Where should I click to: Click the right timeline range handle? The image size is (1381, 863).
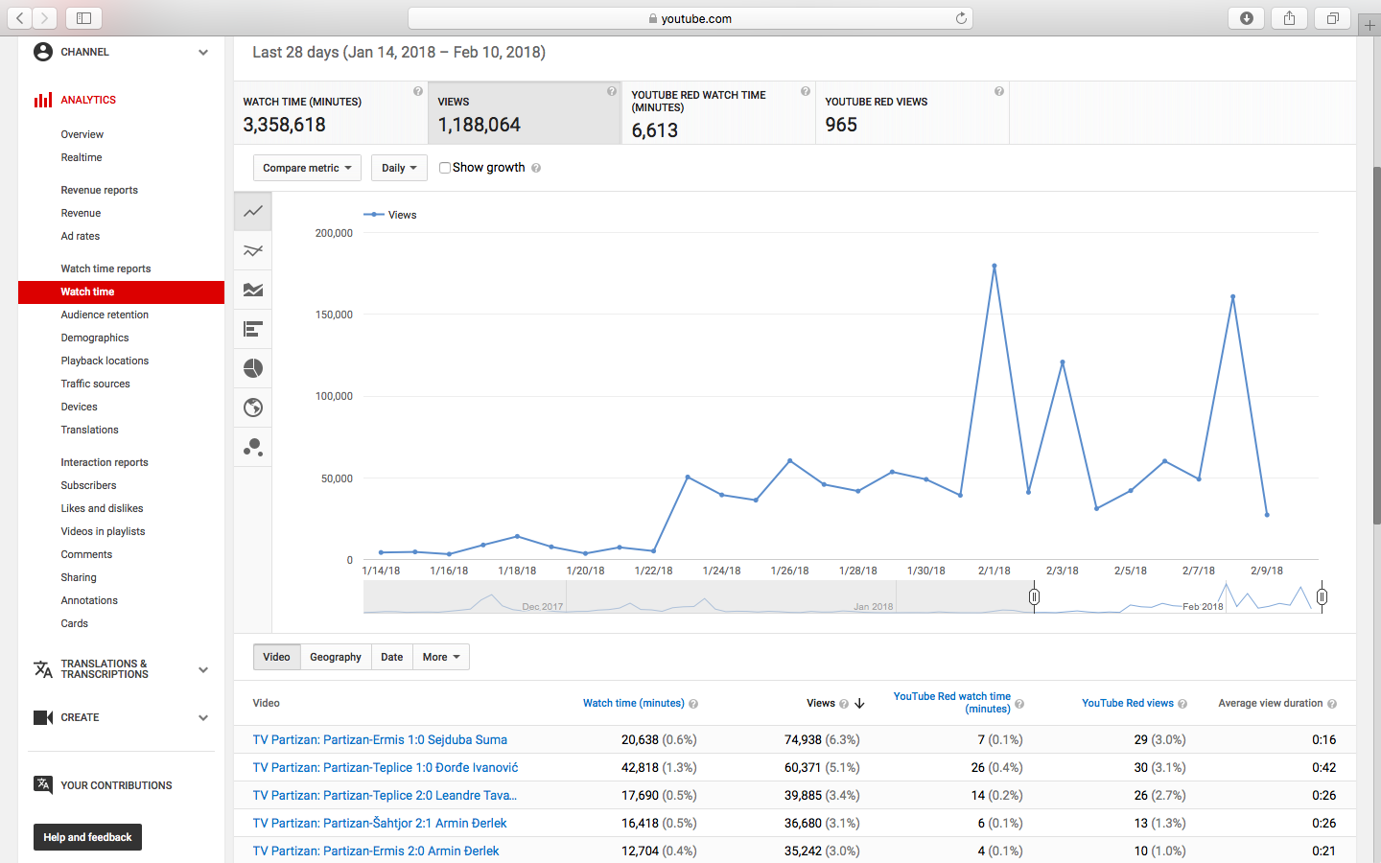[1322, 597]
